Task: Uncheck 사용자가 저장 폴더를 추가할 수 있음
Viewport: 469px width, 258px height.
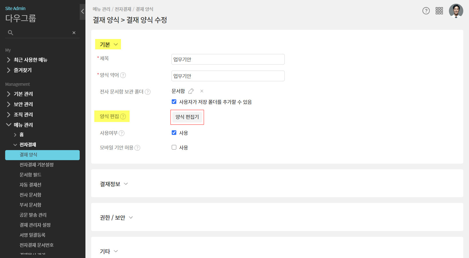Action: pyautogui.click(x=174, y=102)
